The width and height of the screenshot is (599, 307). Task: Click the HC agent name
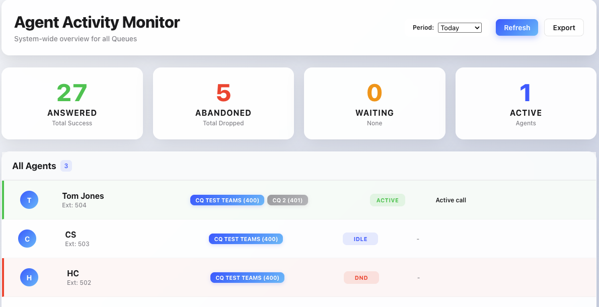(73, 273)
